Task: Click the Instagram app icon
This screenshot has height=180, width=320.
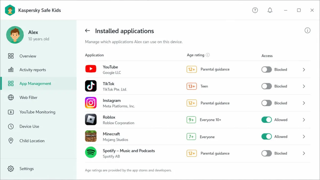Action: coord(91,103)
